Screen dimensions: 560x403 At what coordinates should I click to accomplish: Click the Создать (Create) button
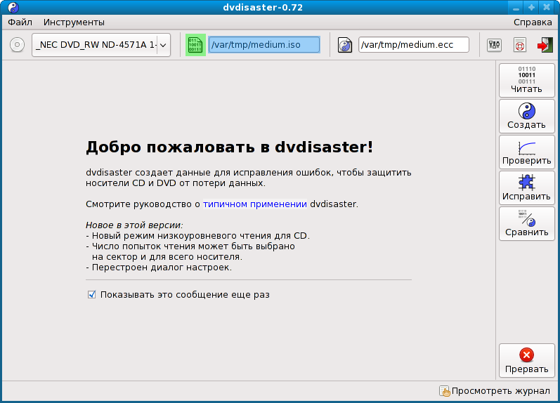tap(527, 116)
